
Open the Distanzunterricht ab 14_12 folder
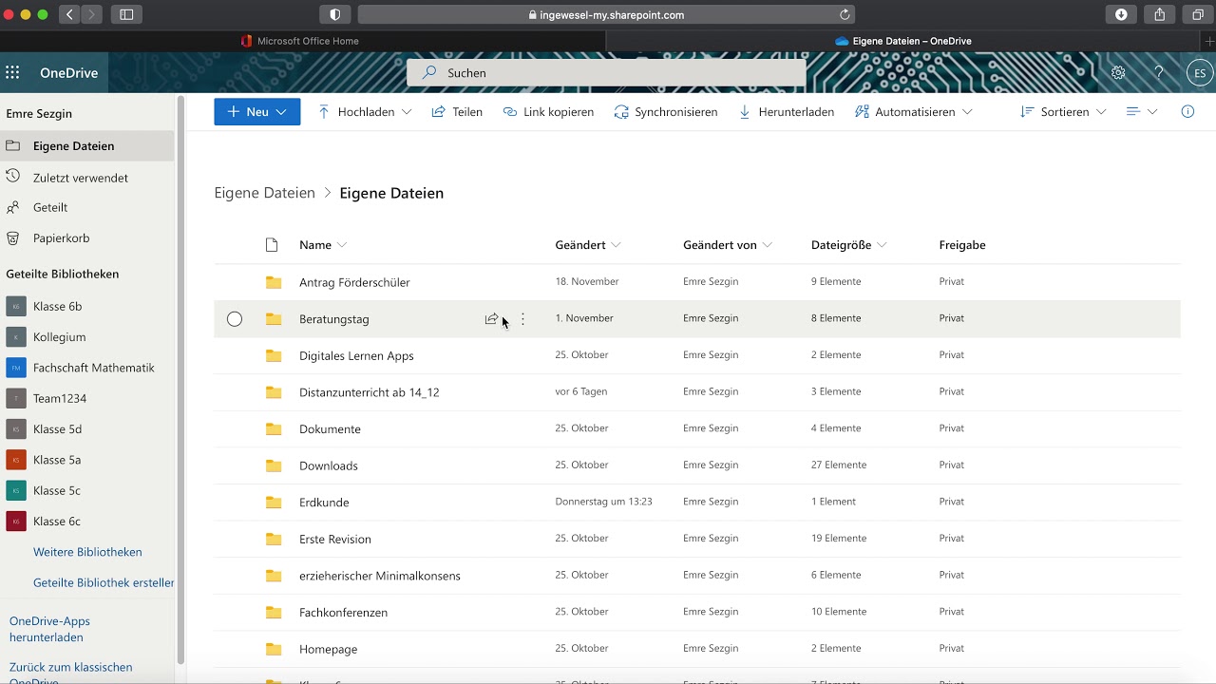[x=369, y=392]
